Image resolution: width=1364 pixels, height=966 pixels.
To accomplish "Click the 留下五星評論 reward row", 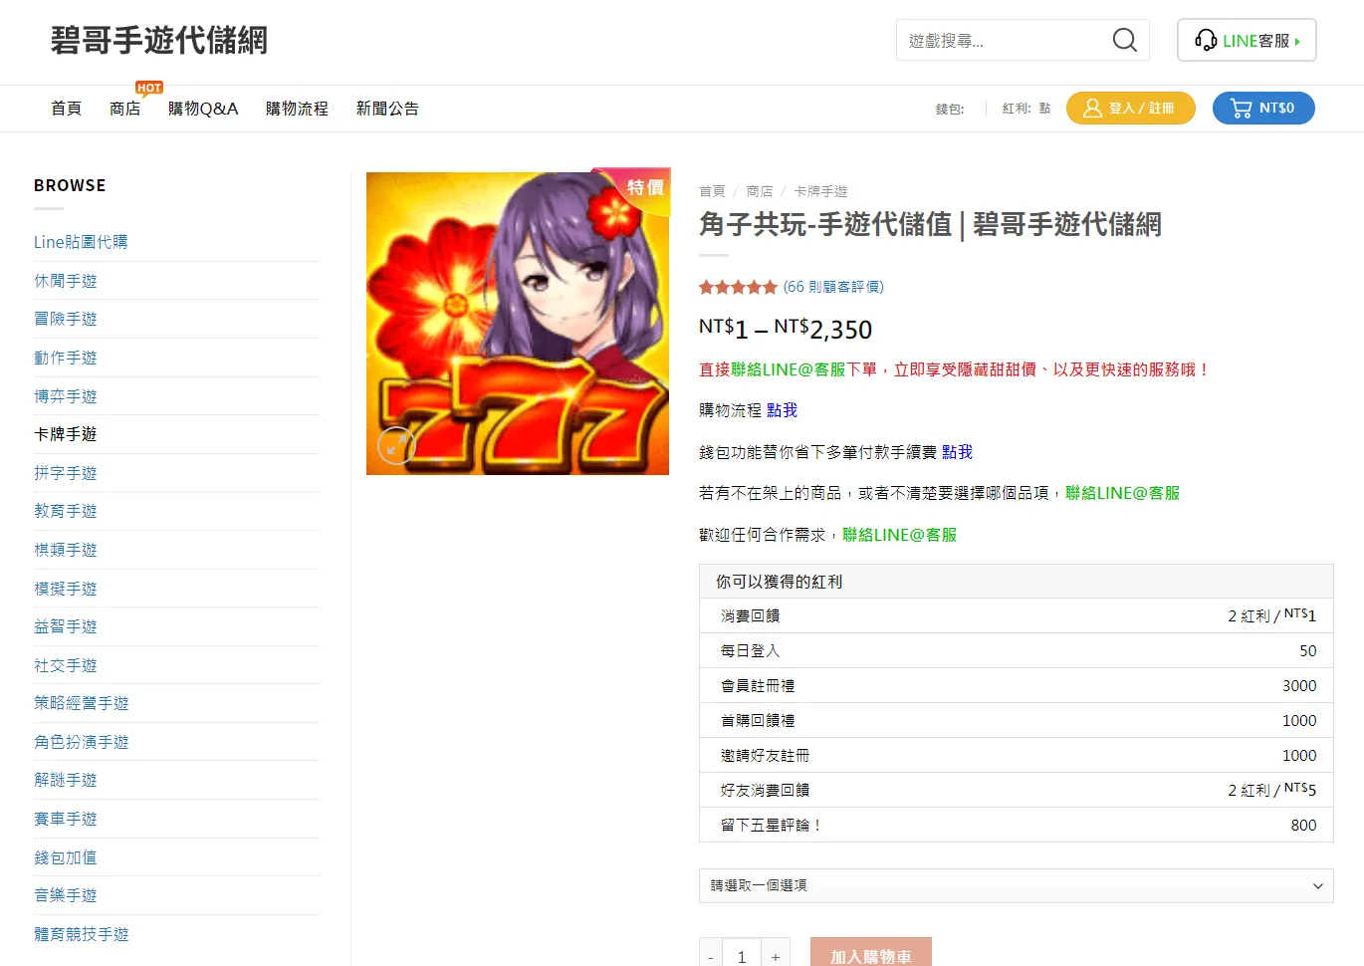I will click(1016, 825).
